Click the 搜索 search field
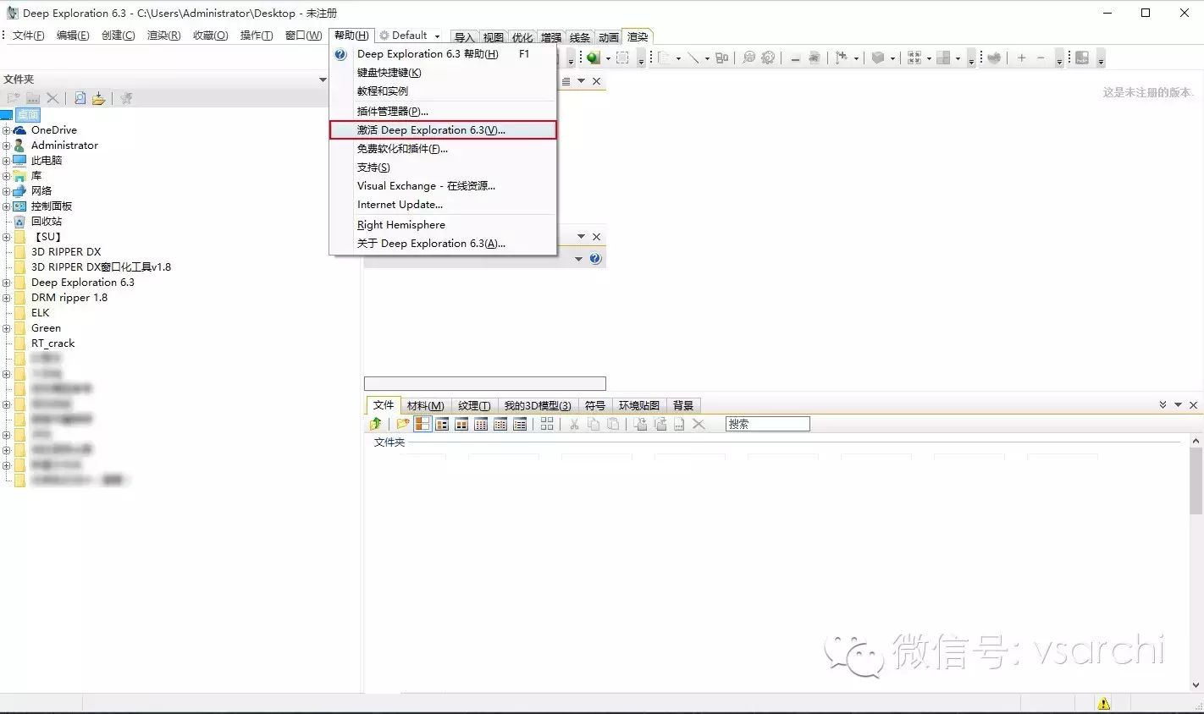 coord(767,424)
